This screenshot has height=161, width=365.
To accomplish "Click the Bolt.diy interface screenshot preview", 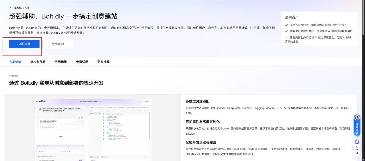I will (x=93, y=130).
